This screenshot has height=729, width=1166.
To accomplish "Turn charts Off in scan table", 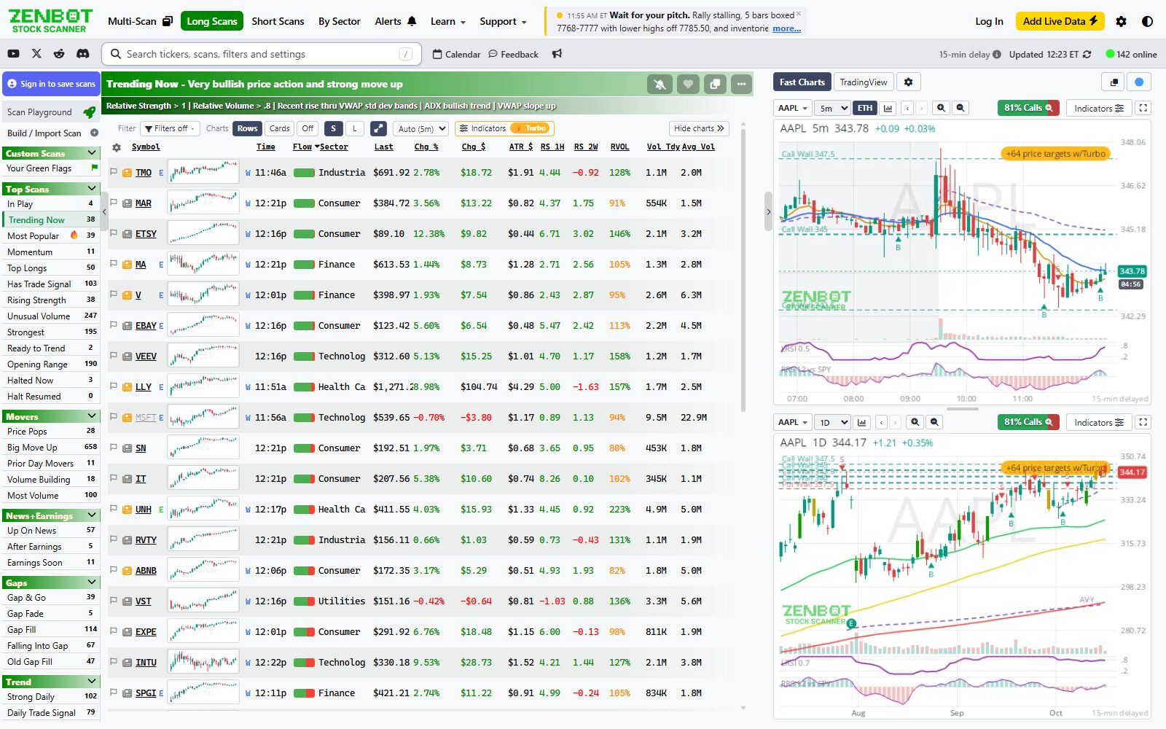I will (x=308, y=128).
